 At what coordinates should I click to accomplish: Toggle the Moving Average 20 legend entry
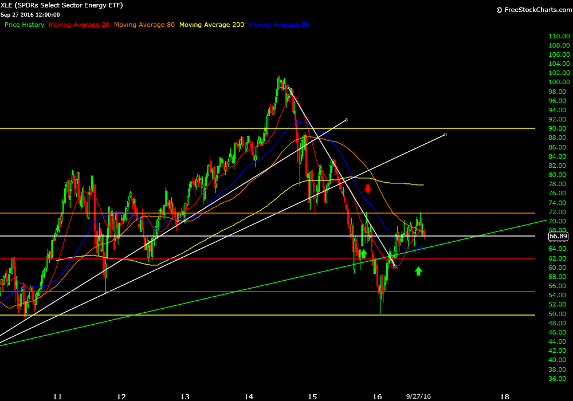pos(80,25)
